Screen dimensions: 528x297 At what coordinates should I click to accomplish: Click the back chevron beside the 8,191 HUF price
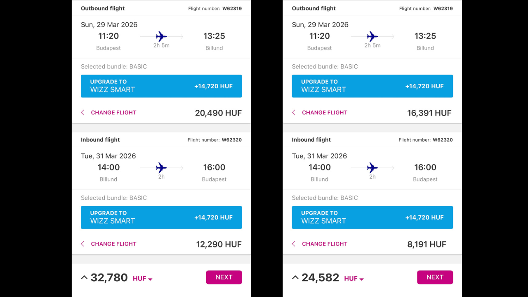click(x=294, y=244)
